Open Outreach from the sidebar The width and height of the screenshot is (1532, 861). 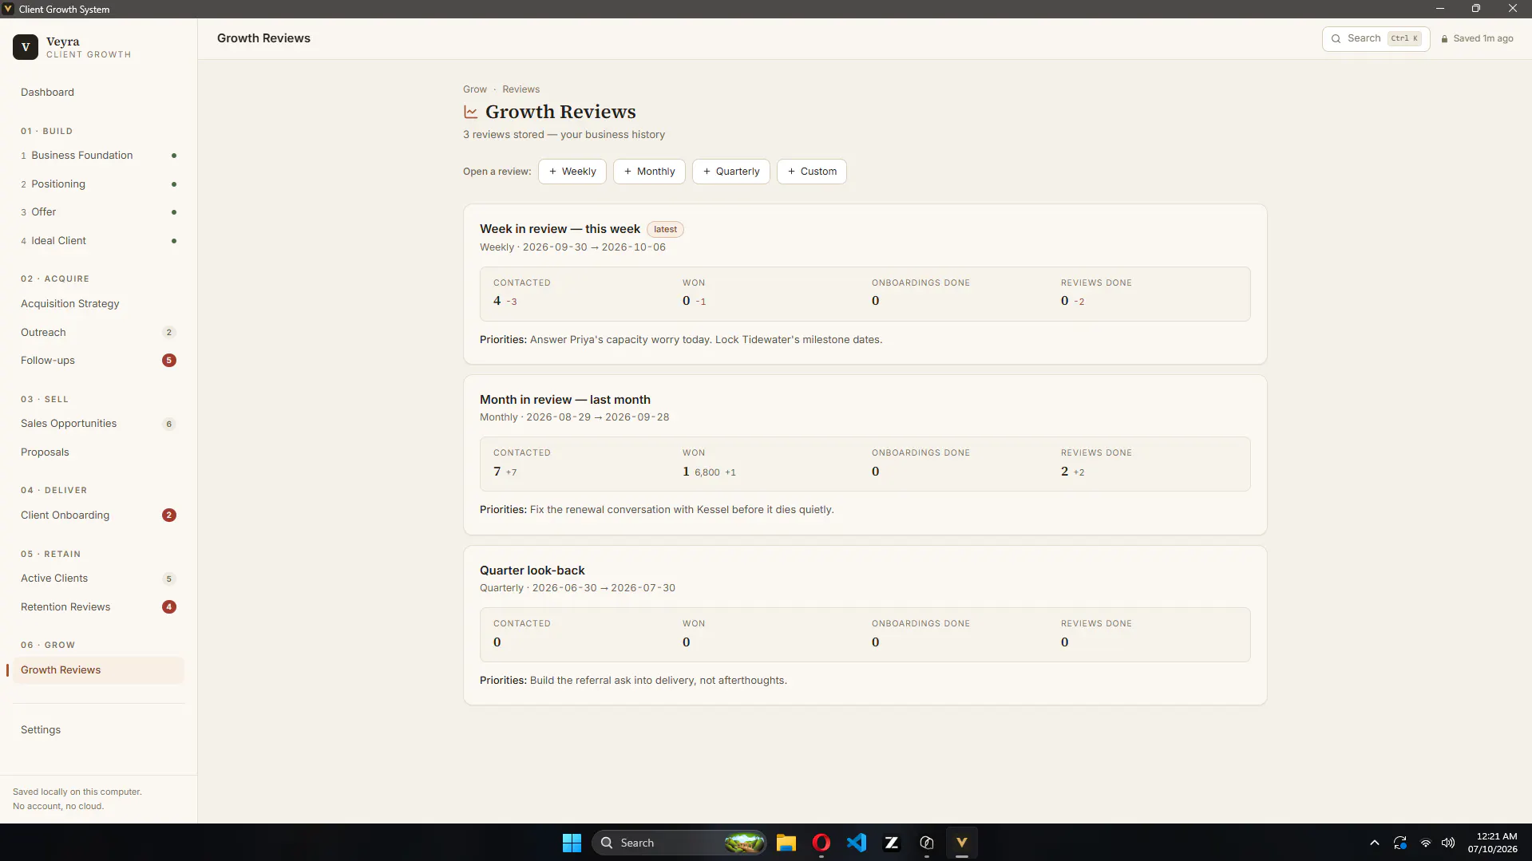tap(98, 333)
